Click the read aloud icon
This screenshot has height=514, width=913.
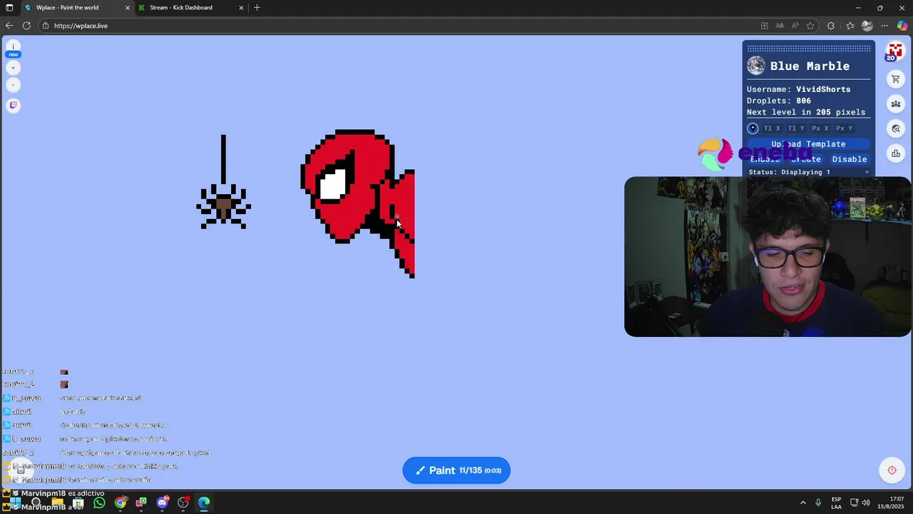(795, 26)
